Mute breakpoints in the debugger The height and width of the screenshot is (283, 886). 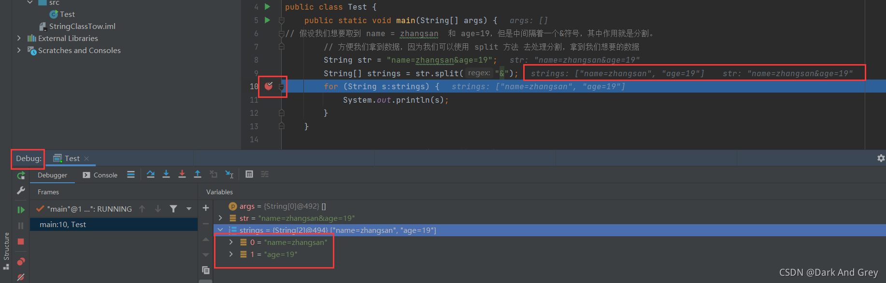tap(21, 277)
